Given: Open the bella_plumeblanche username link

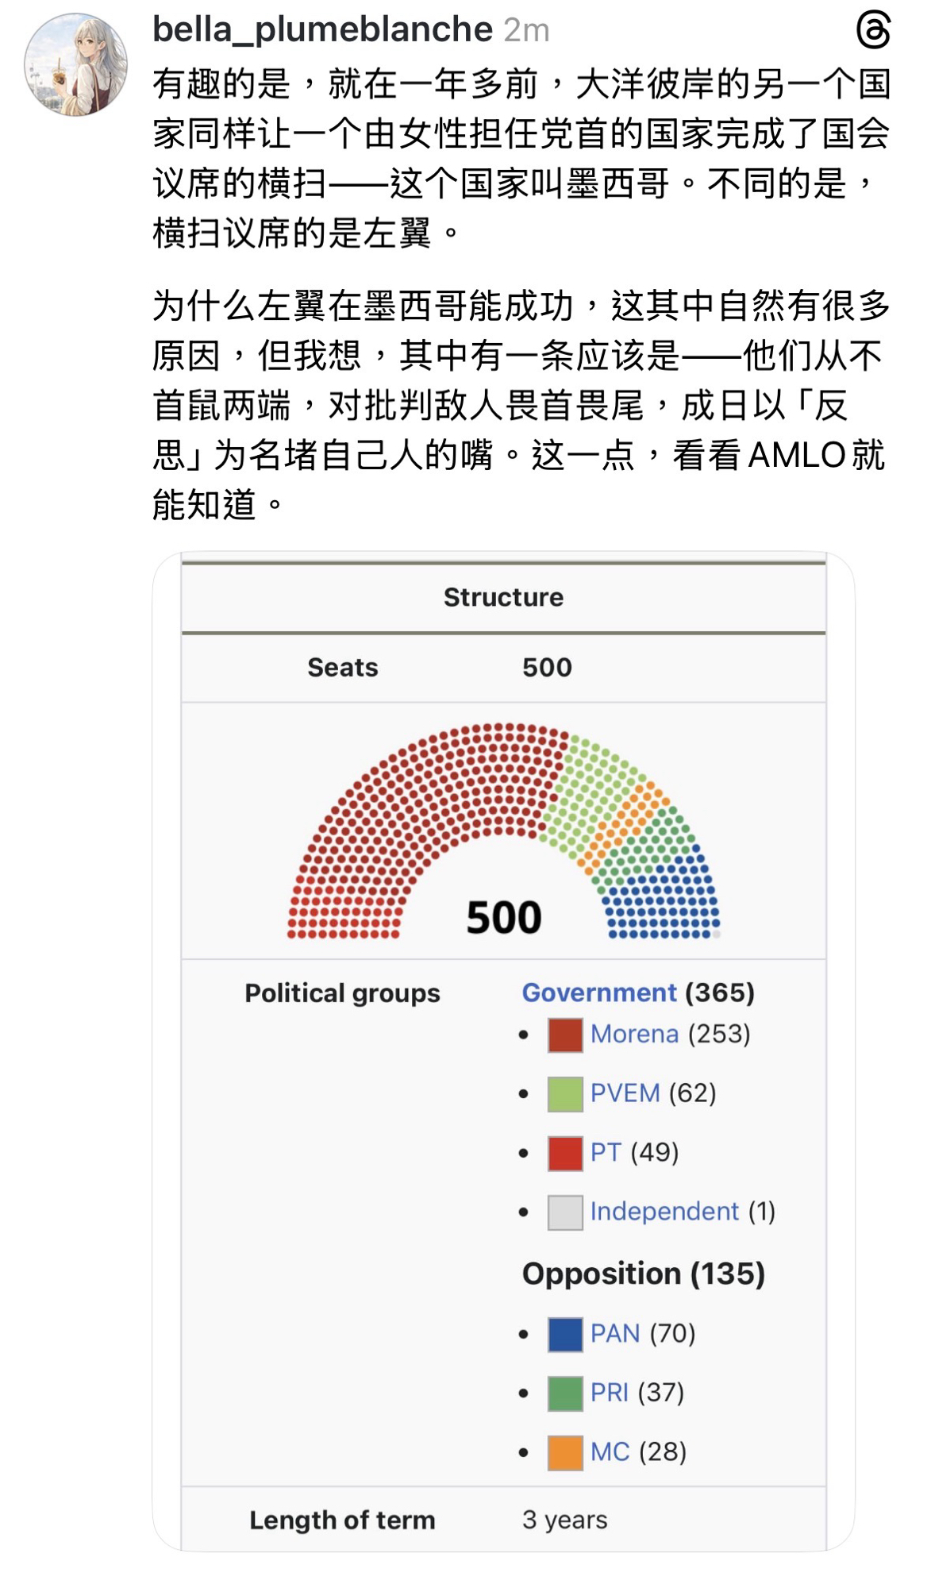Looking at the screenshot, I should (x=322, y=30).
